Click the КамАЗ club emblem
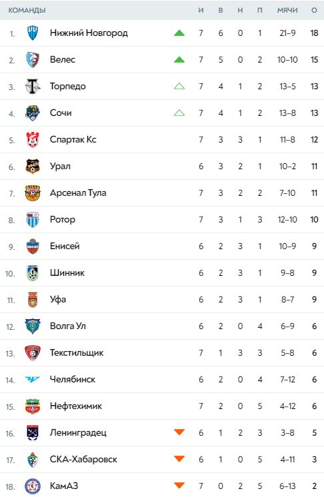 (33, 486)
